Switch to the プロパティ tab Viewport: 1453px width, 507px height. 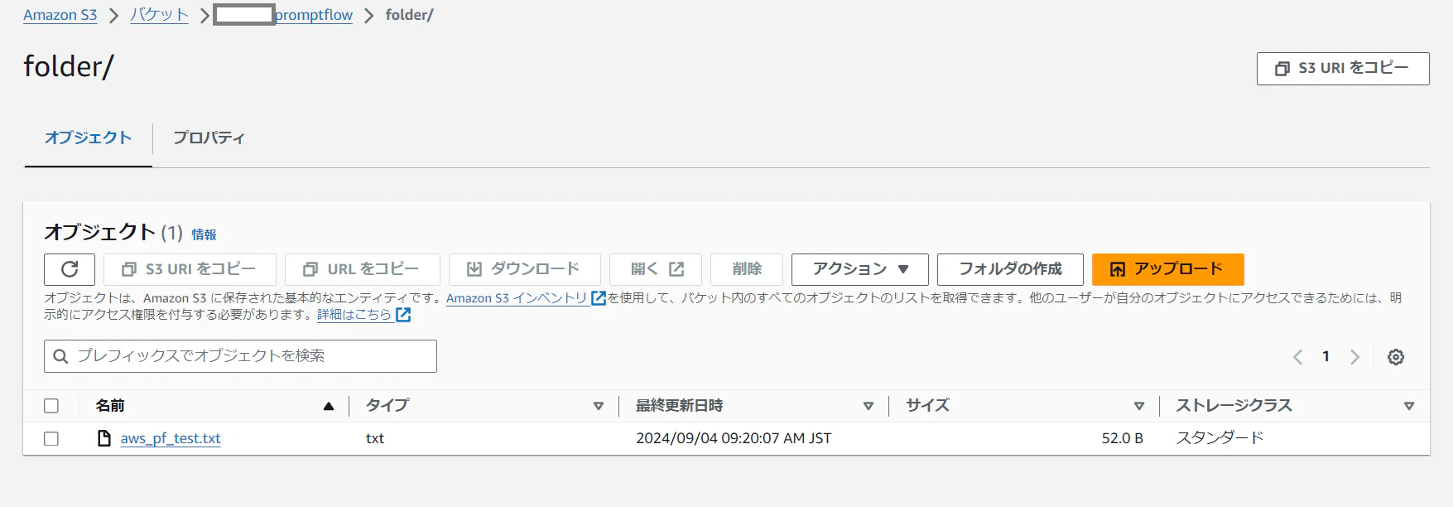pyautogui.click(x=209, y=138)
